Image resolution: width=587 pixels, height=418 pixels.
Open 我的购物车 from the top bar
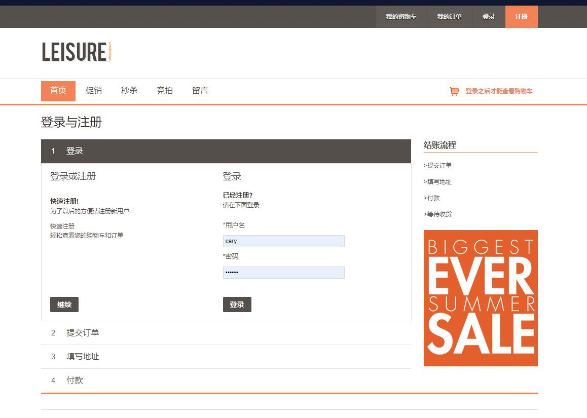pos(401,16)
